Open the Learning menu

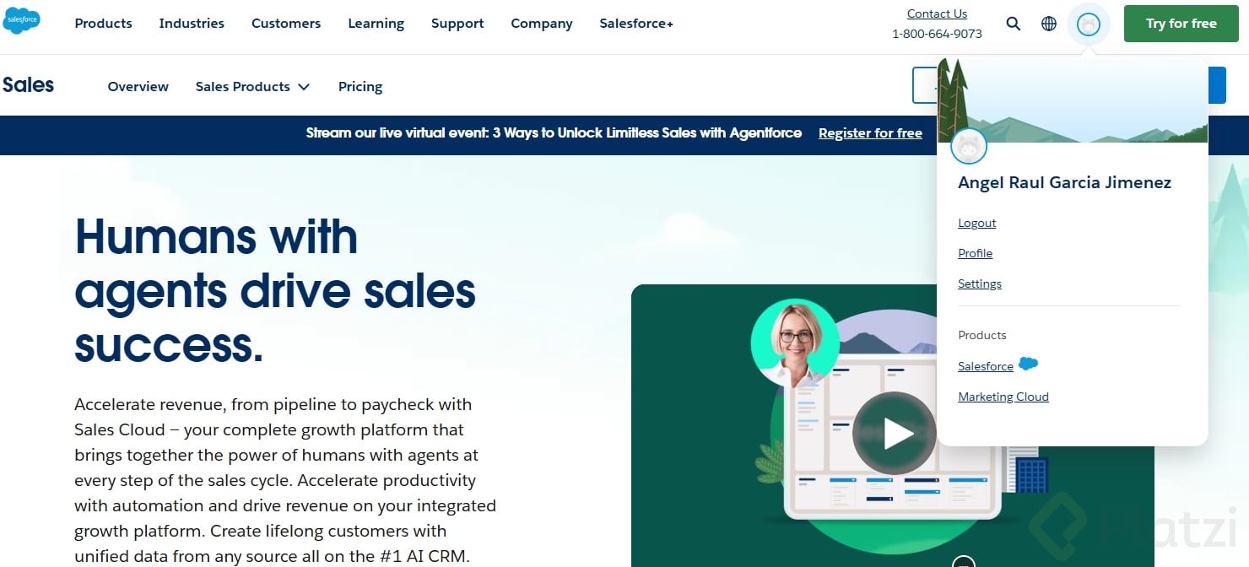(376, 24)
